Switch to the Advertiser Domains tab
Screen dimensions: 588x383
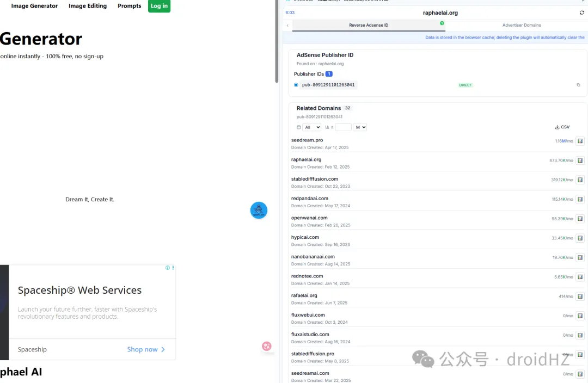pos(521,26)
